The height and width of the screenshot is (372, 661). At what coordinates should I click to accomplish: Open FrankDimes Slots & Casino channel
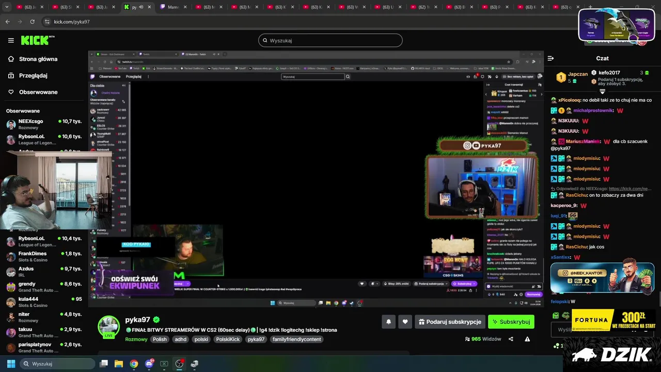point(44,256)
